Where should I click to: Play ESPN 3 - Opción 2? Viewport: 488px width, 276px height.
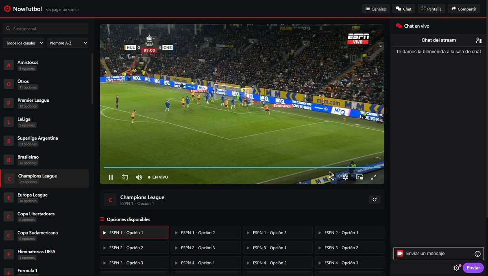(350, 248)
